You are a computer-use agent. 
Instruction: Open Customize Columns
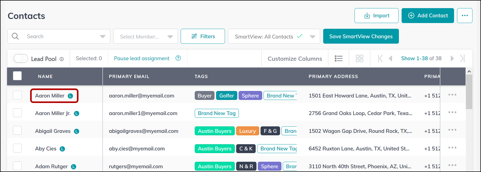tap(295, 59)
